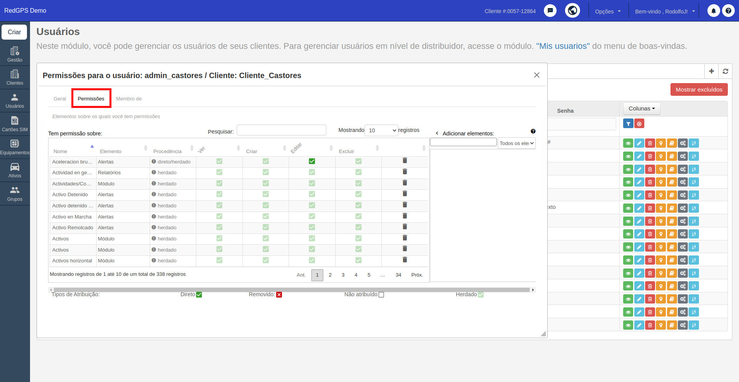This screenshot has height=382, width=739.
Task: Select the Permissões tab
Action: click(91, 98)
